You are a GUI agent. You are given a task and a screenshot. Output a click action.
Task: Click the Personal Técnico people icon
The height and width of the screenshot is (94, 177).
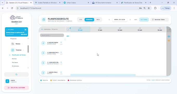pyautogui.click(x=42, y=29)
